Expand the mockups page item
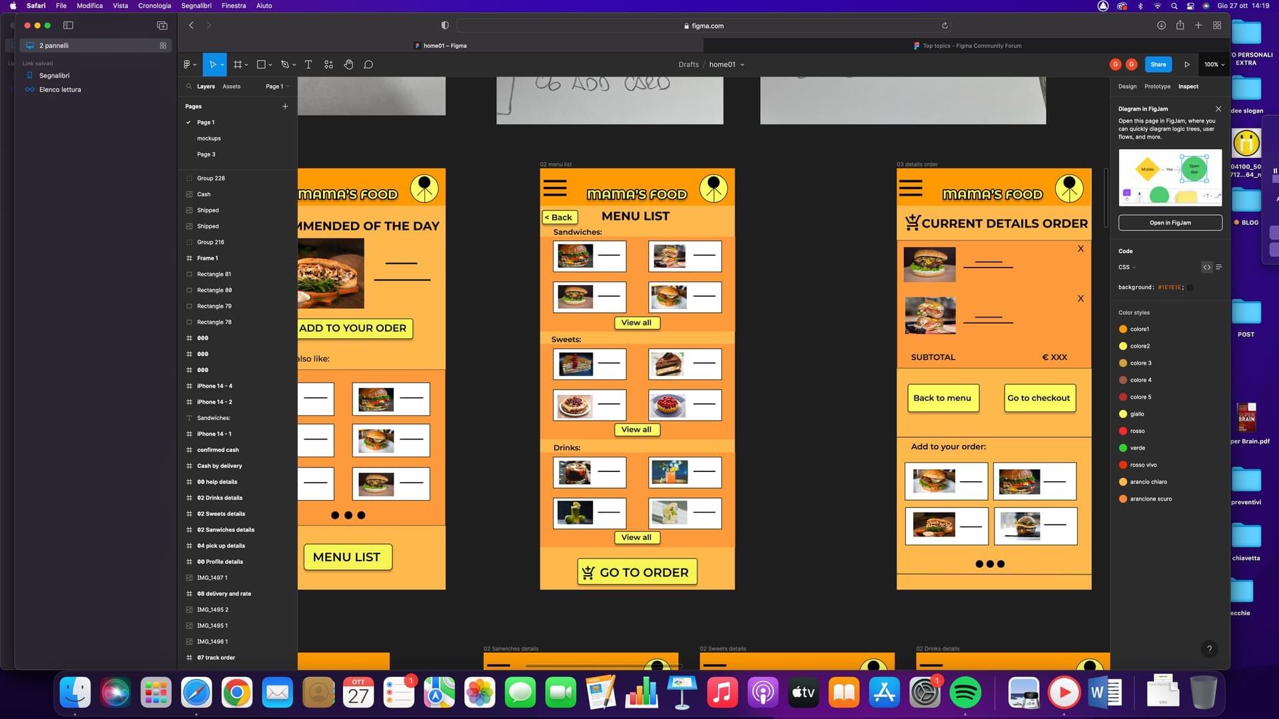This screenshot has height=719, width=1279. tap(209, 138)
